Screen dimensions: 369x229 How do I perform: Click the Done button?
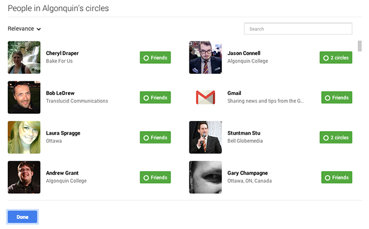coord(22,217)
